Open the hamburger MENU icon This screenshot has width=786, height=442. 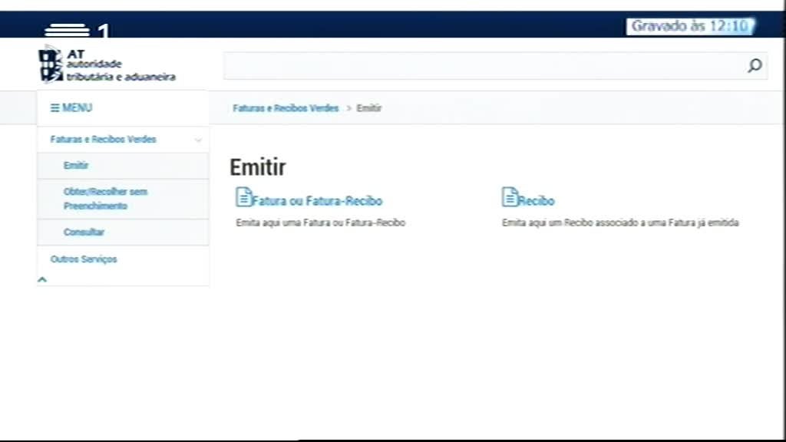click(x=55, y=107)
